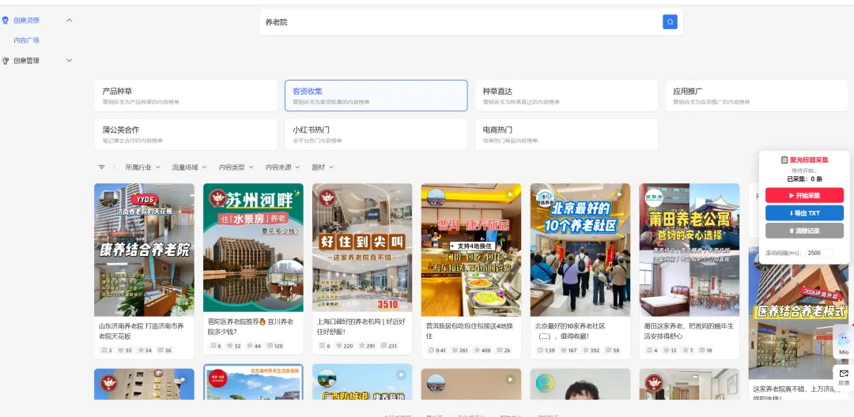The height and width of the screenshot is (417, 854).
Task: Click author avatar on 莆田养老公寓 thumbnail
Action: point(654,197)
